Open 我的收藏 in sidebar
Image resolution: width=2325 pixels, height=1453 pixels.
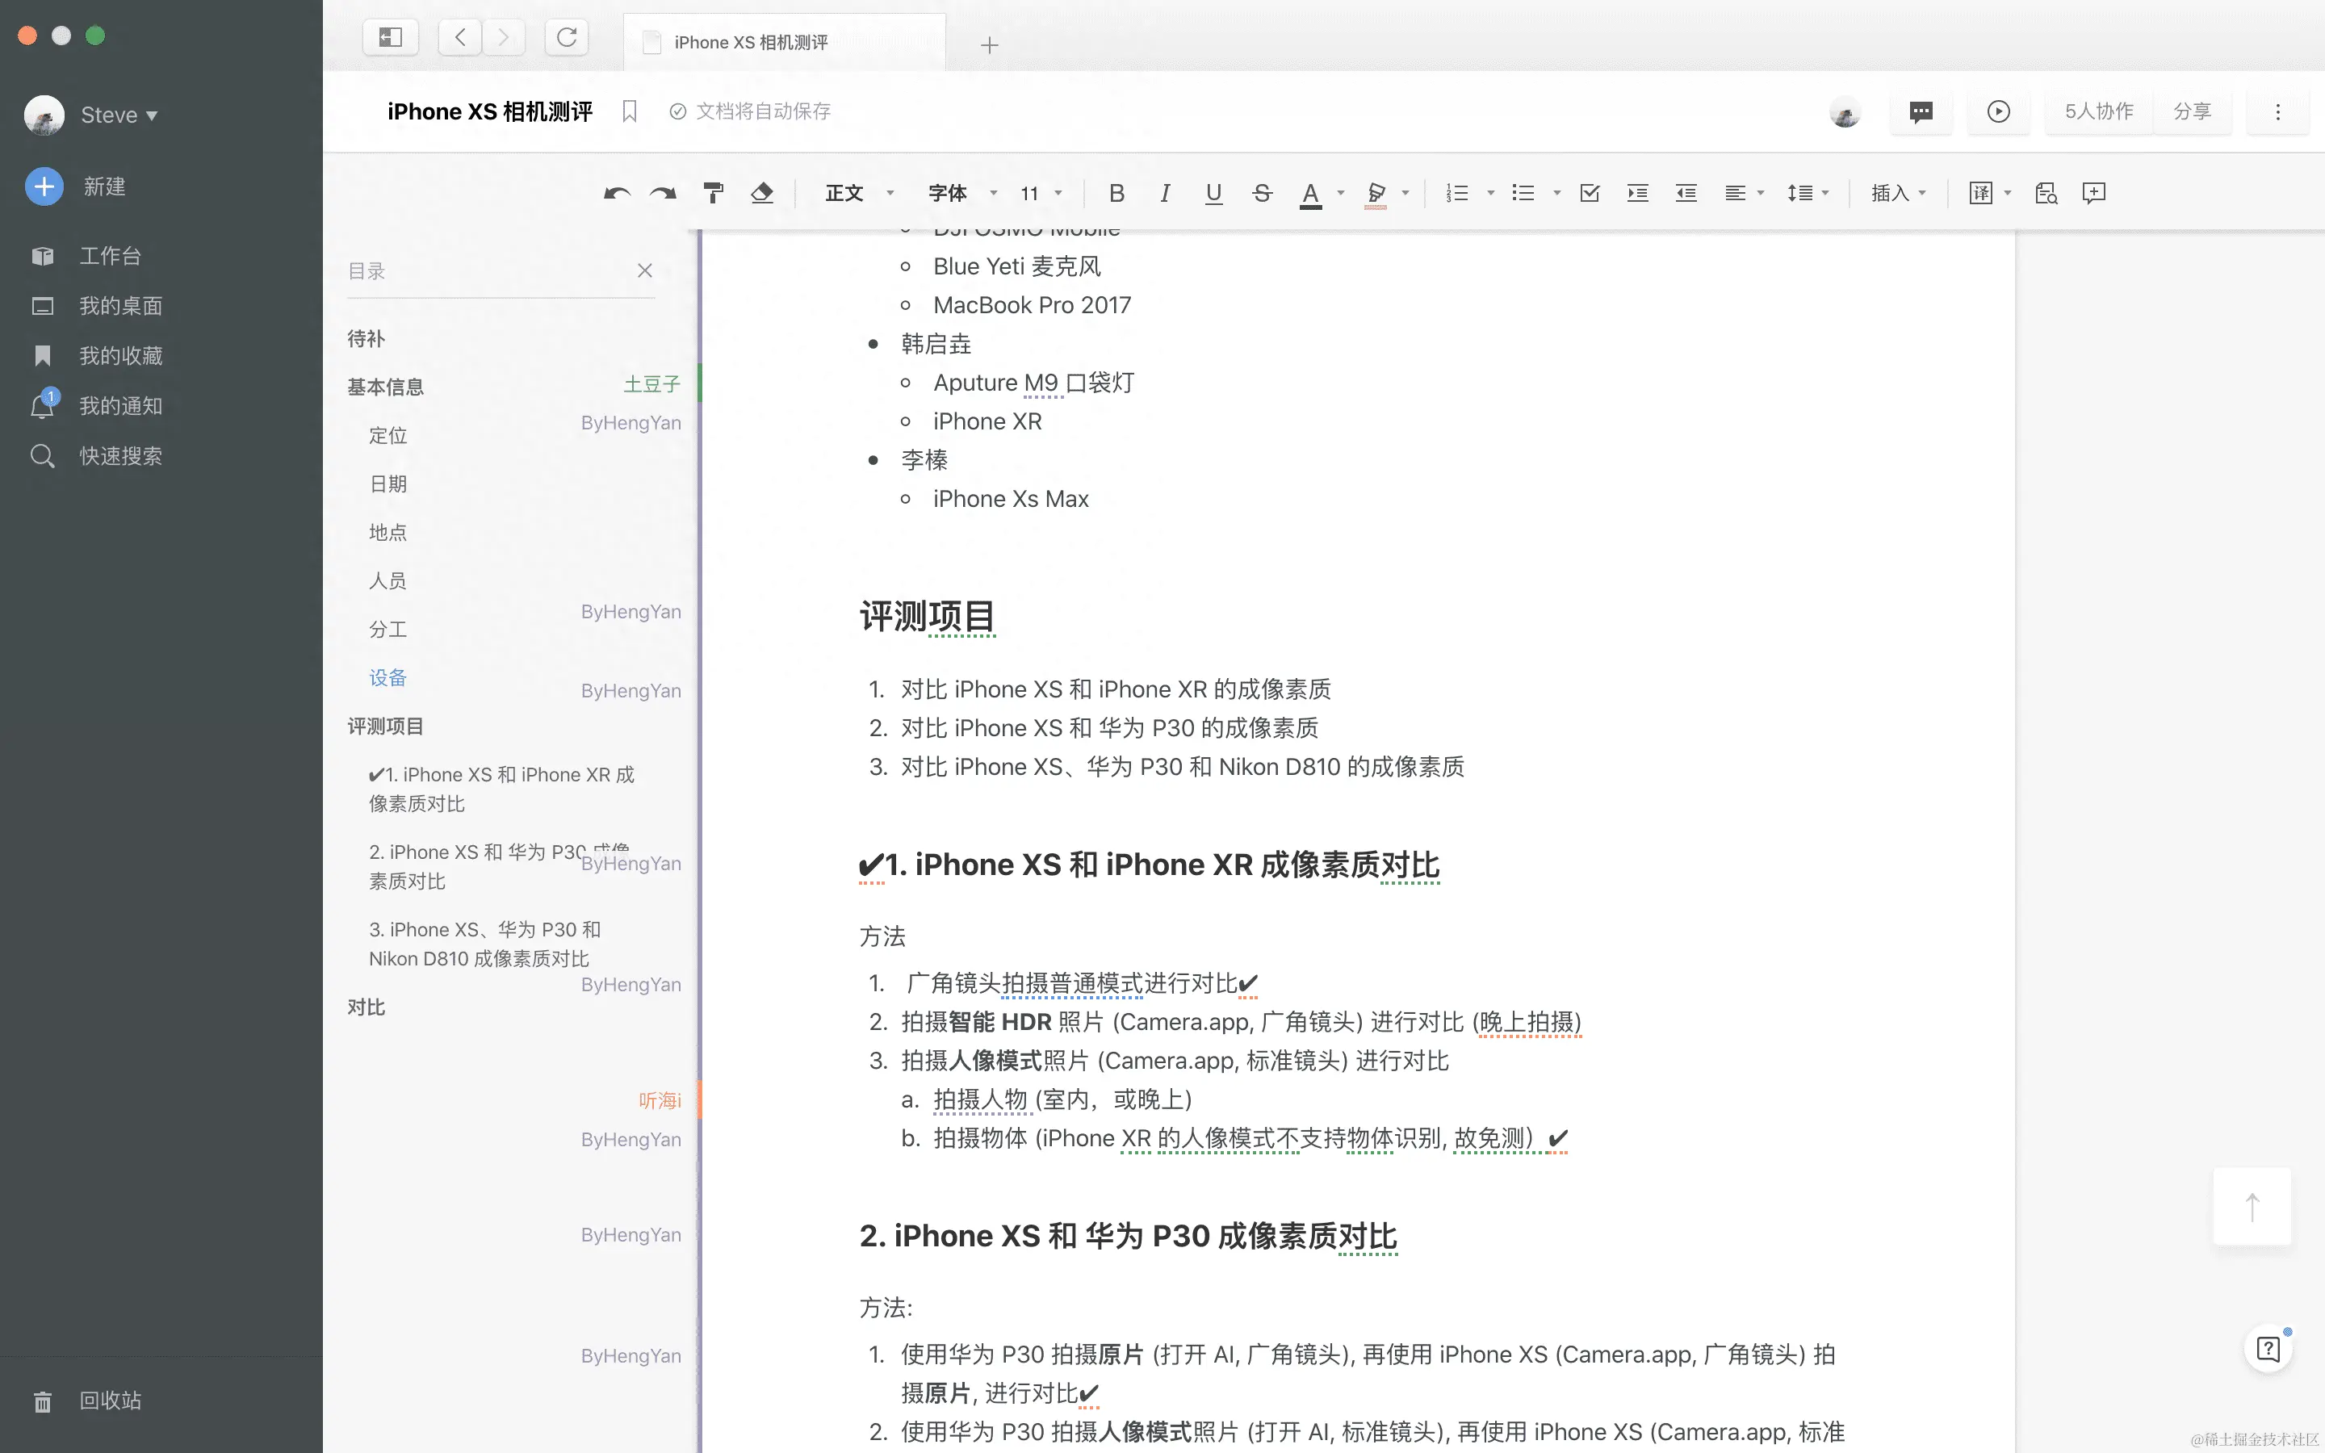[x=120, y=355]
